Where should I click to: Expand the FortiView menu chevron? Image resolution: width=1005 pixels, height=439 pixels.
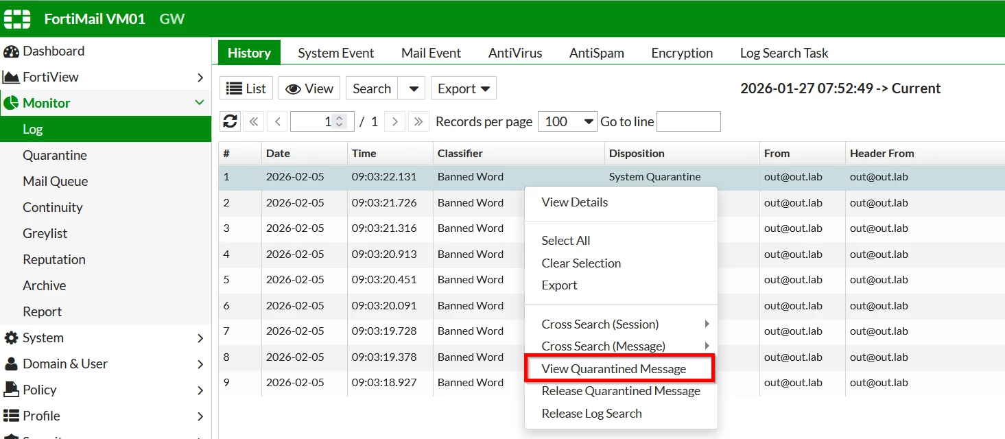pyautogui.click(x=200, y=78)
